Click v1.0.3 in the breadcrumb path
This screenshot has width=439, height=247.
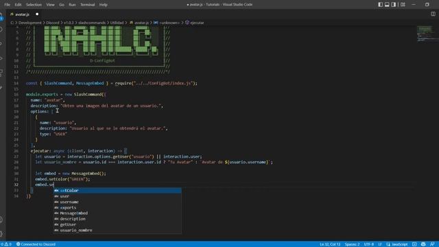(x=69, y=23)
